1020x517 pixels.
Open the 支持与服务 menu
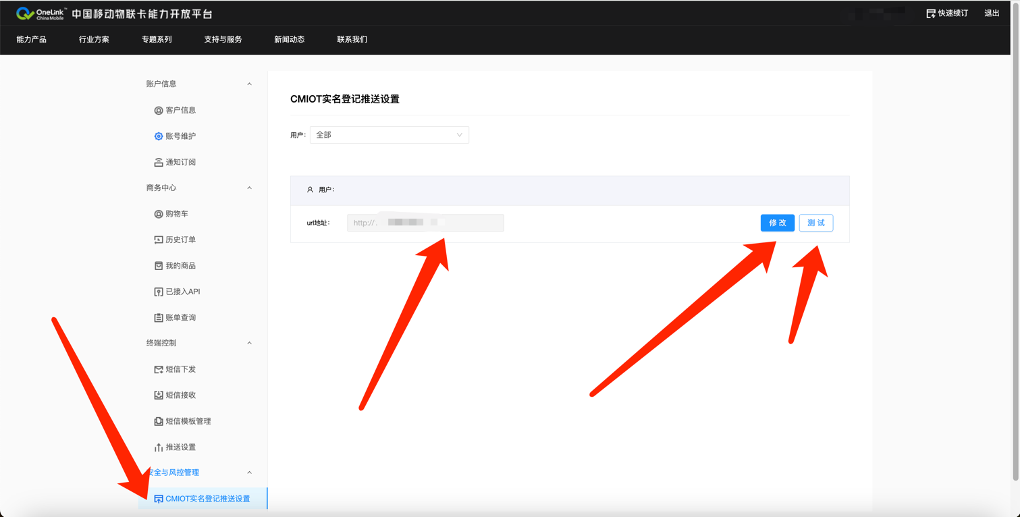coord(223,40)
